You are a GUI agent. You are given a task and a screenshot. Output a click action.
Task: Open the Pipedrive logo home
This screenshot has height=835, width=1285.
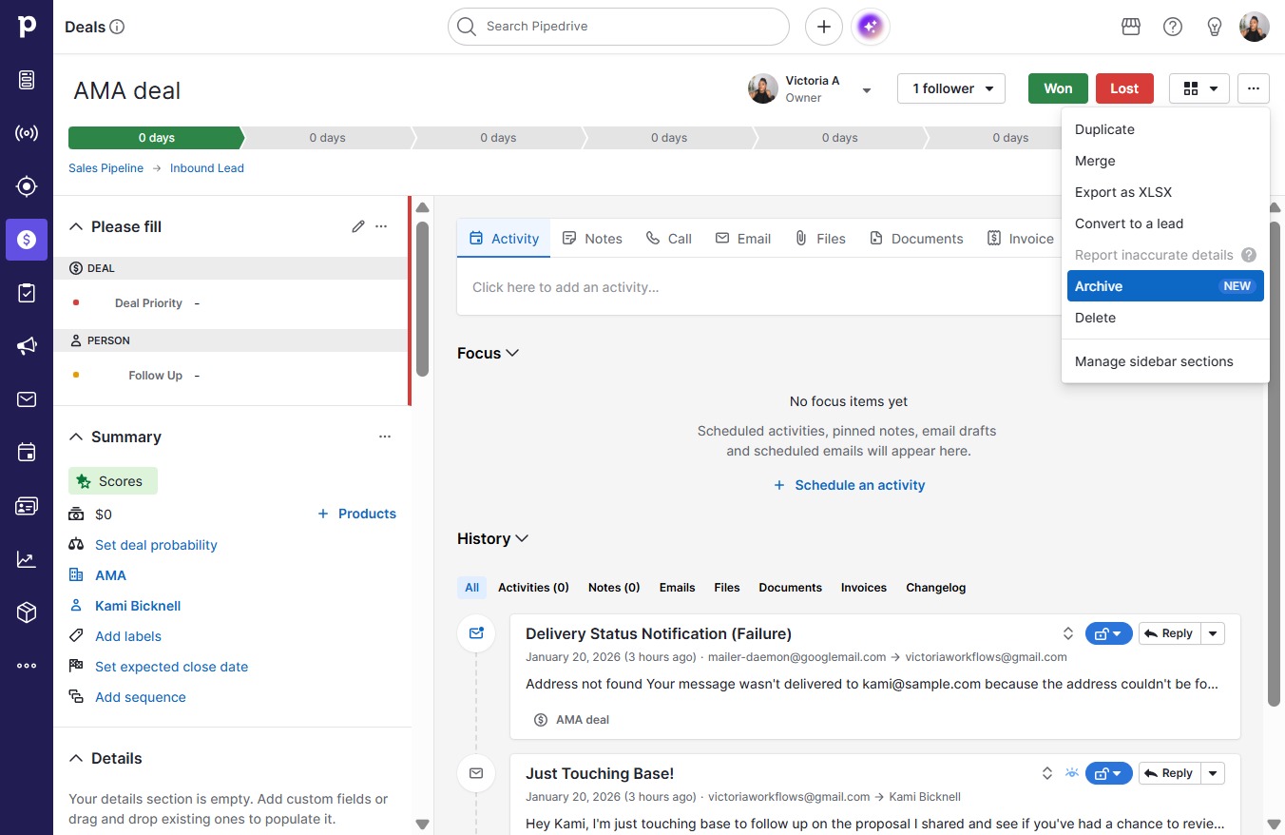pyautogui.click(x=27, y=27)
